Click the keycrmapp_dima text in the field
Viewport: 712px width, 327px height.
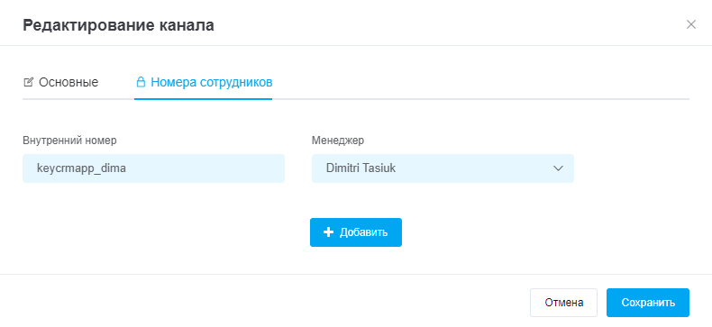81,168
